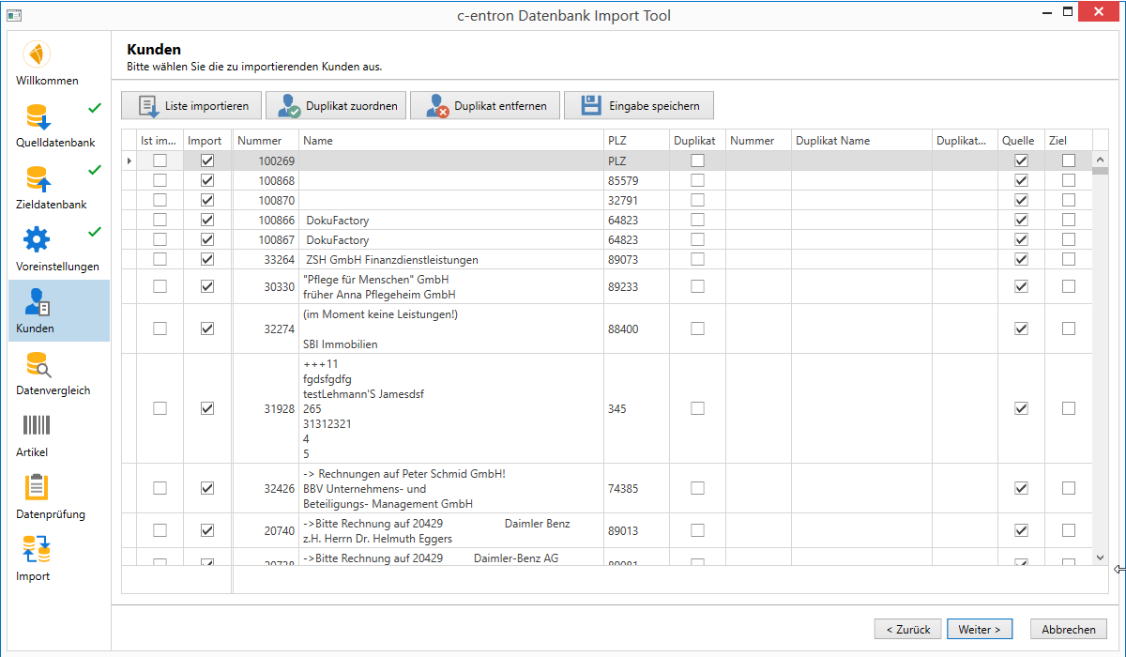Select the Quelldatenbank sidebar icon
Image resolution: width=1126 pixels, height=657 pixels.
point(37,117)
